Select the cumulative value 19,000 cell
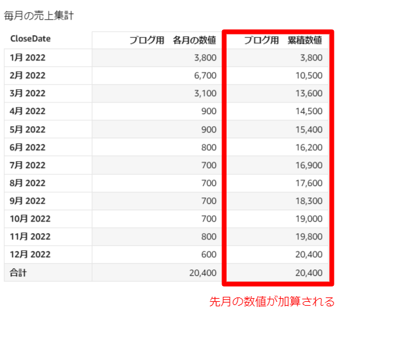The width and height of the screenshot is (405, 342). point(308,218)
